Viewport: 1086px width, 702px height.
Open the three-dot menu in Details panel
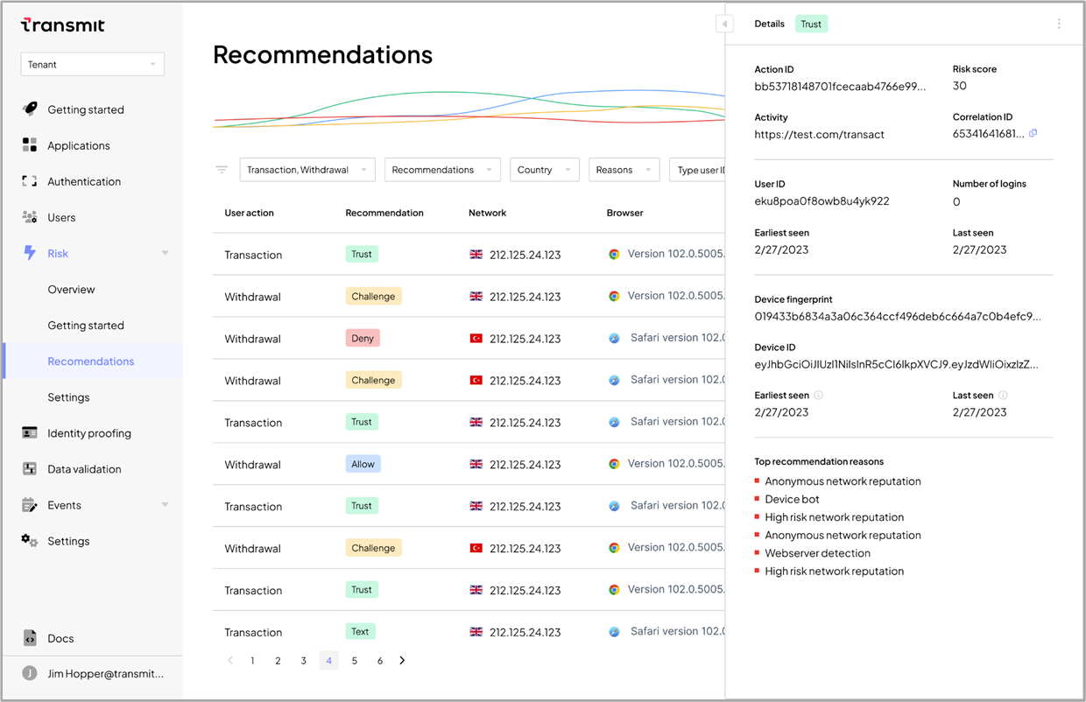(x=1059, y=25)
